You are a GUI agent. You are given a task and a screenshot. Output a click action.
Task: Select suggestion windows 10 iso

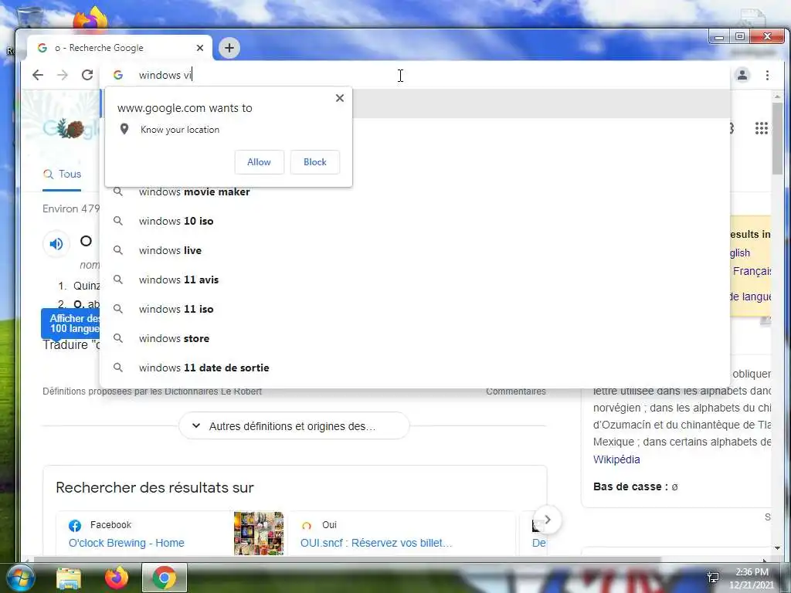414,221
